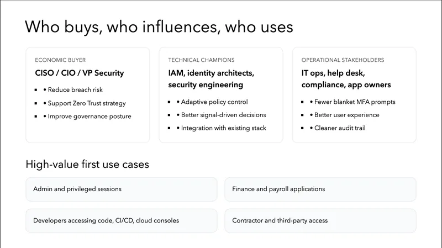The height and width of the screenshot is (248, 442).
Task: Click the "TECHNICAL CHAMPIONS" label
Action: tap(201, 60)
